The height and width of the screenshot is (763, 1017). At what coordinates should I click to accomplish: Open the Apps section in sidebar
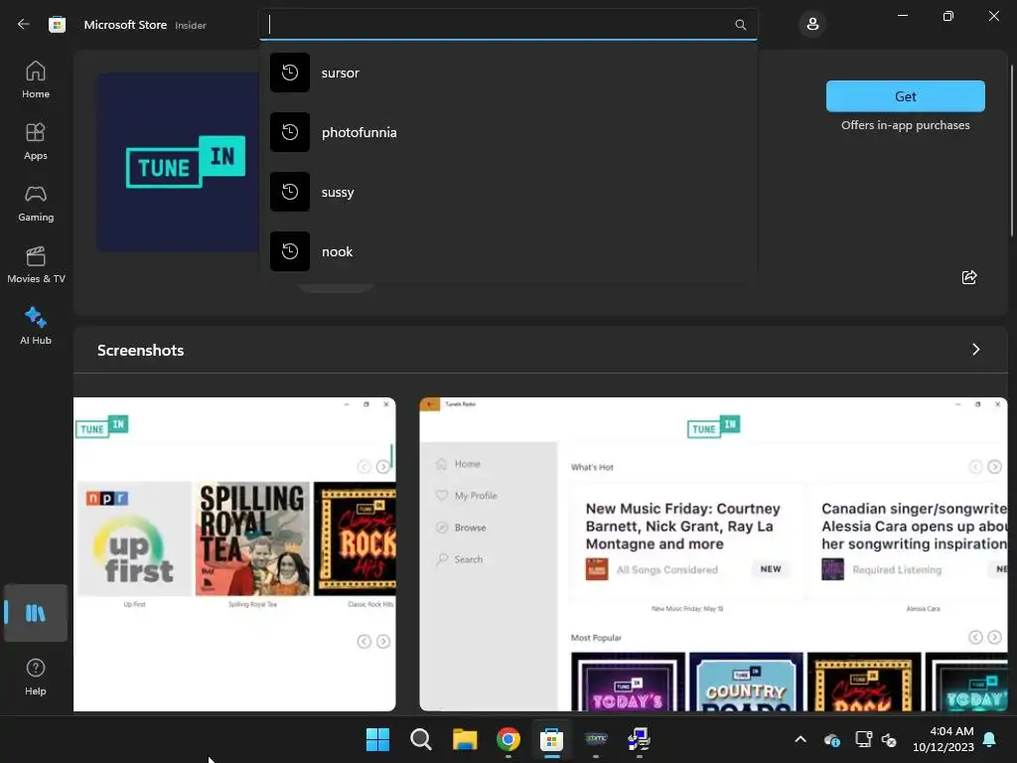(x=36, y=141)
